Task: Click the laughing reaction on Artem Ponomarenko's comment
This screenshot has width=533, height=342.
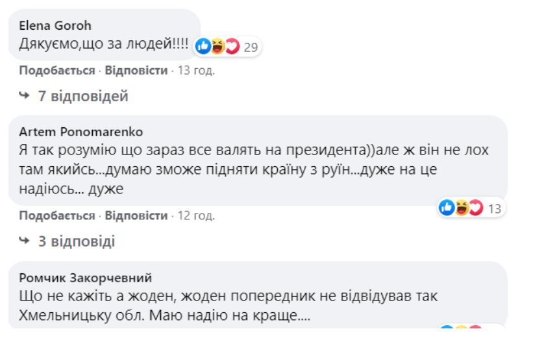Action: click(x=462, y=207)
